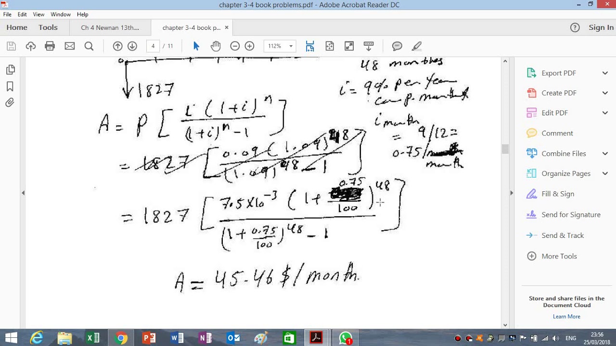
Task: Click the Save file icon
Action: pos(12,46)
